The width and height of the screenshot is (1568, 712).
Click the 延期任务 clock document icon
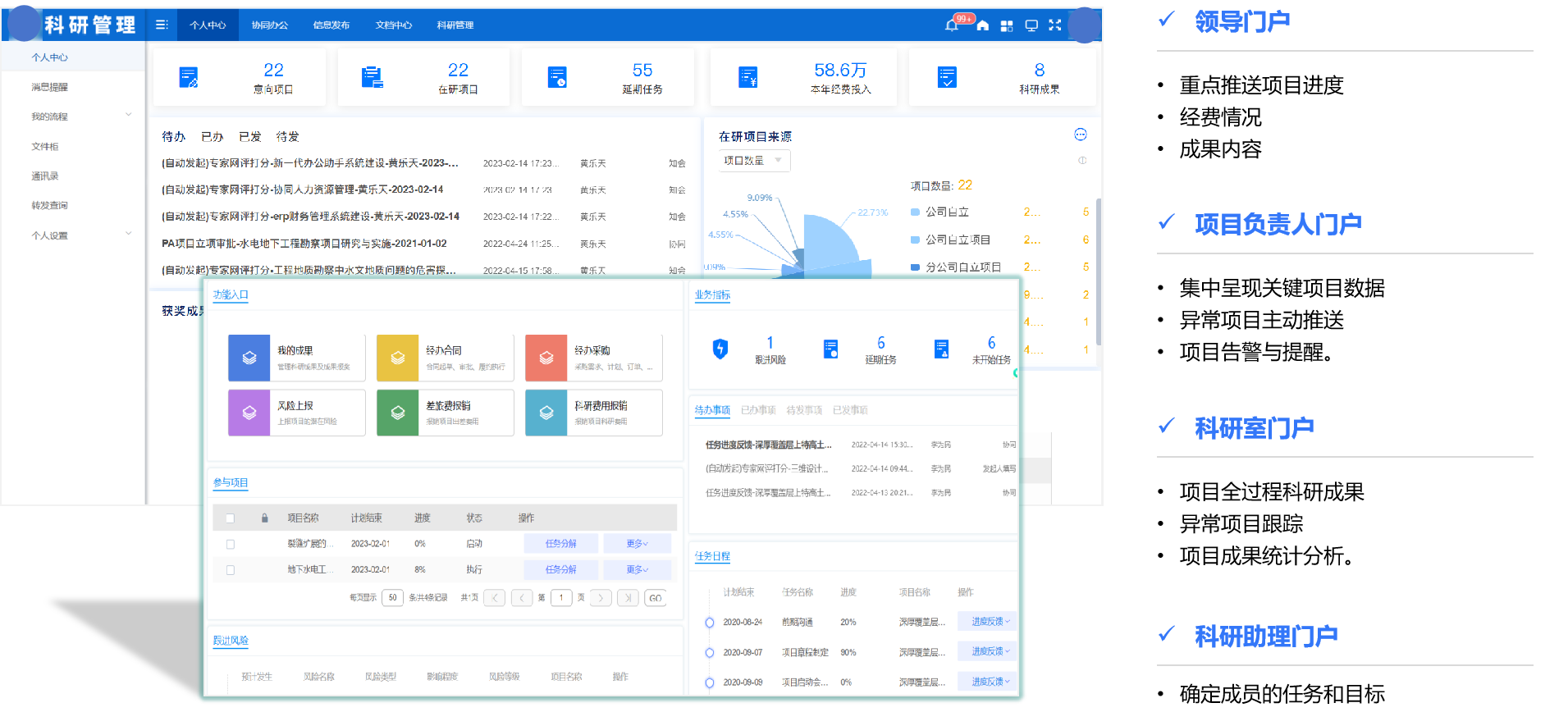pos(557,77)
